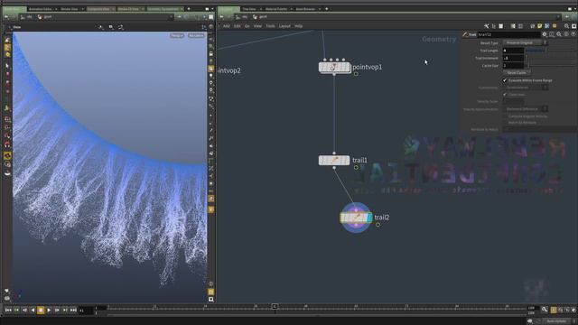Edit the Trail Increment field

point(513,58)
